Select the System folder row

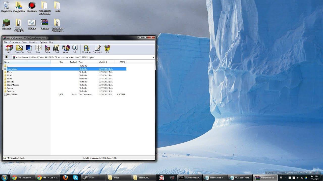click(x=65, y=88)
